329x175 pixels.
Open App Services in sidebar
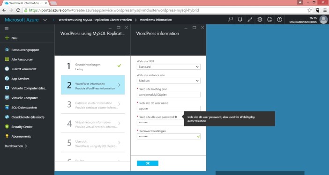click(20, 79)
